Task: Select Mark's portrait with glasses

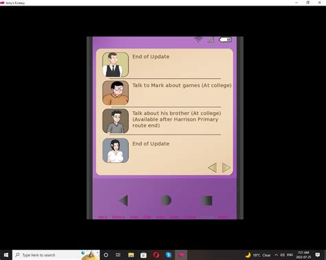Action: 116,93
